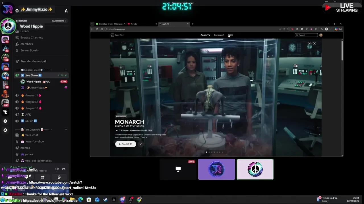Join the Hangout:3 voice channel

31,108
